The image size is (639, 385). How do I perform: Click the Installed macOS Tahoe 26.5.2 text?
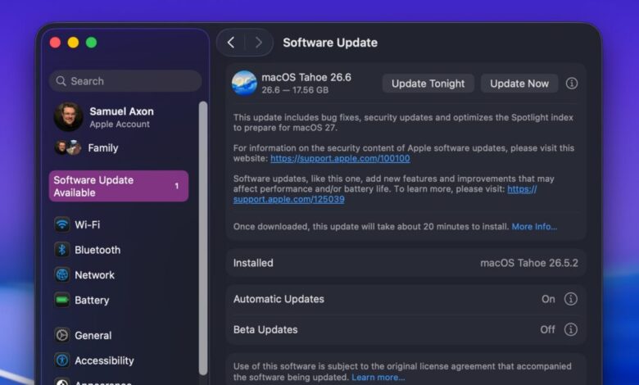529,263
